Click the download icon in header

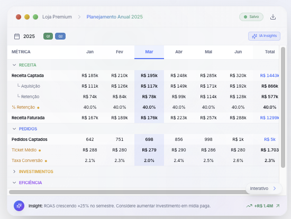pos(273,17)
